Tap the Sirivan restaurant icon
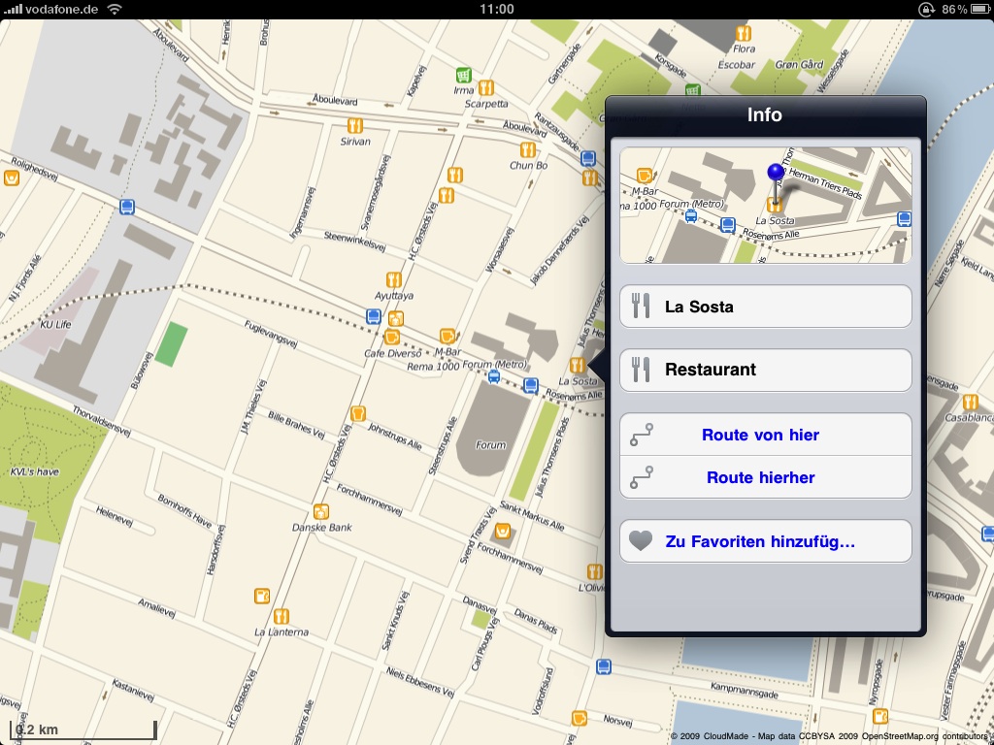The width and height of the screenshot is (994, 745). (x=354, y=125)
